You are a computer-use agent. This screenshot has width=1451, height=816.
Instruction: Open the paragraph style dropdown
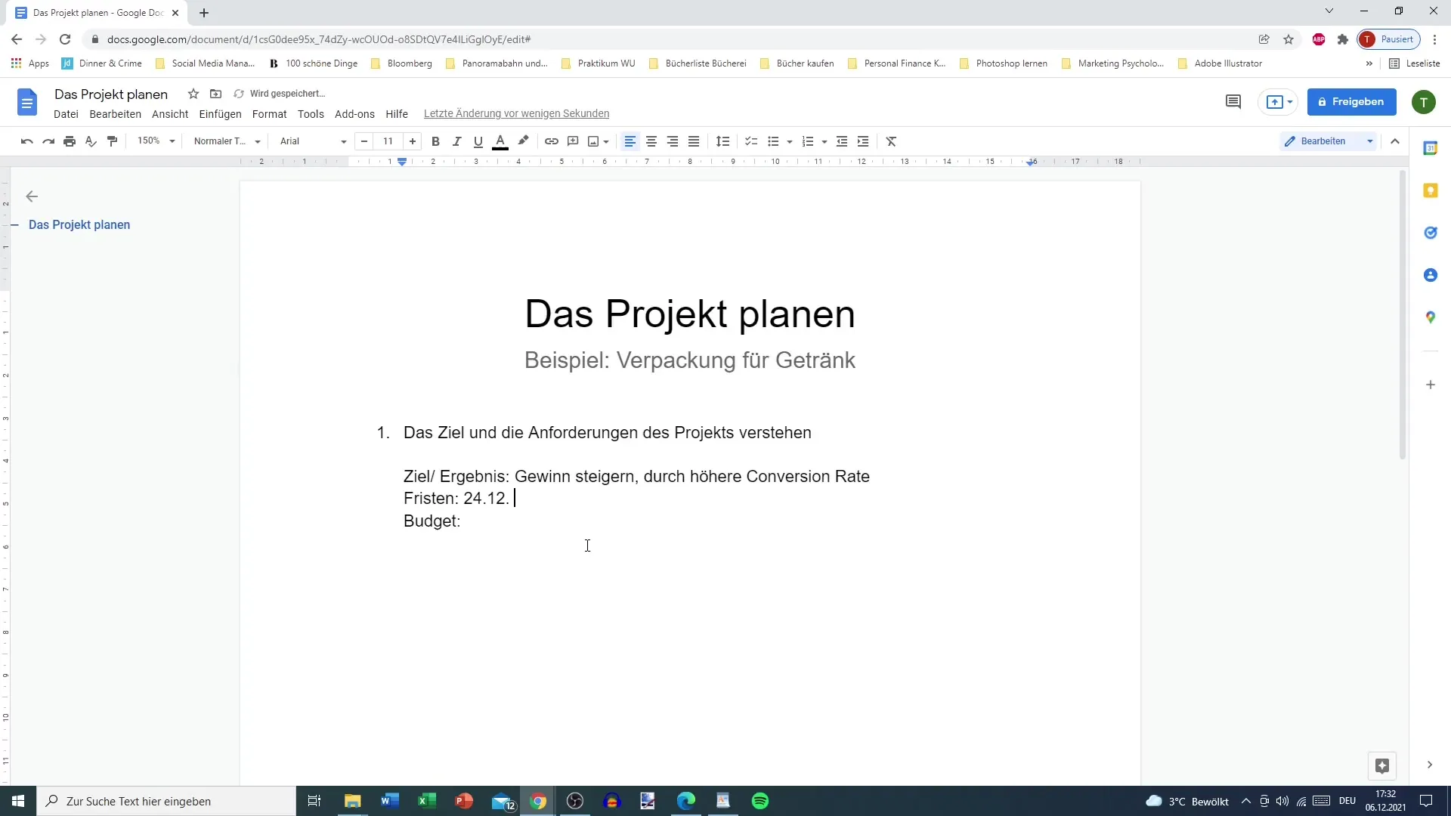pyautogui.click(x=227, y=141)
